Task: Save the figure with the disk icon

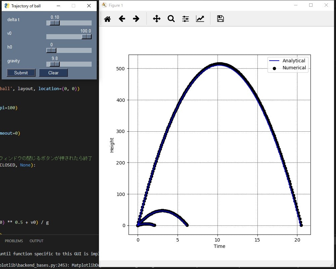Action: pos(220,19)
